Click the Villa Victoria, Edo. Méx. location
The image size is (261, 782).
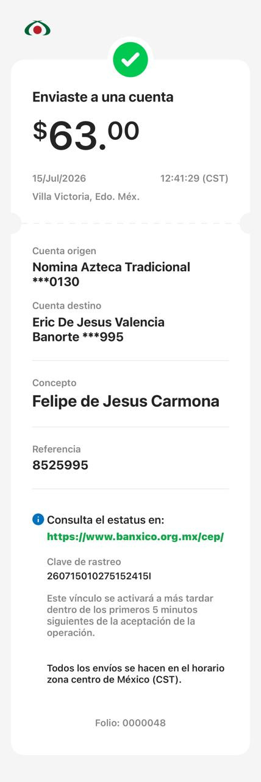[x=86, y=197]
